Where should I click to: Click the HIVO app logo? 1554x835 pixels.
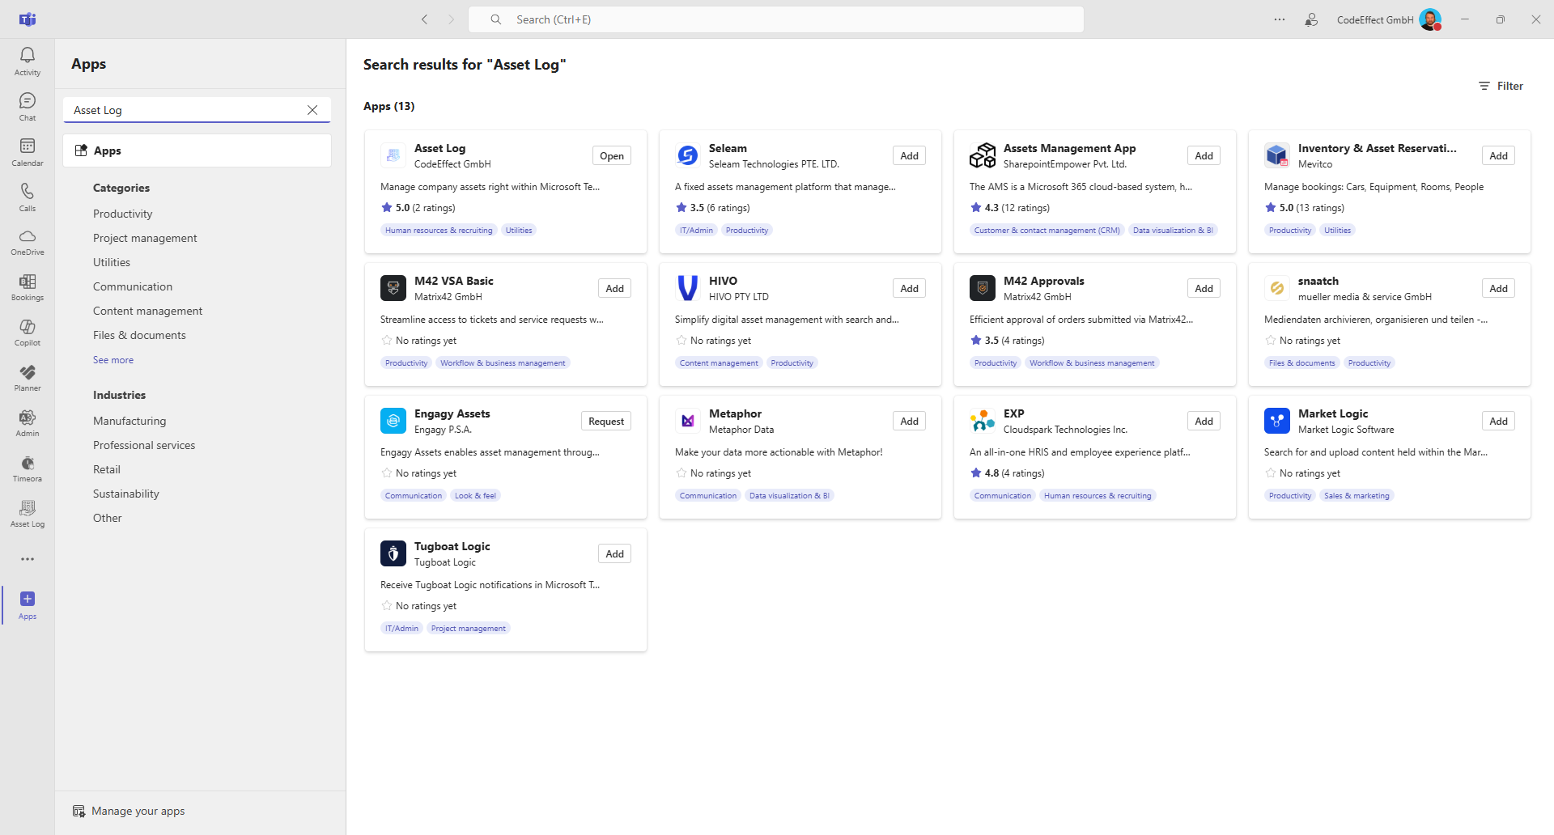click(688, 288)
